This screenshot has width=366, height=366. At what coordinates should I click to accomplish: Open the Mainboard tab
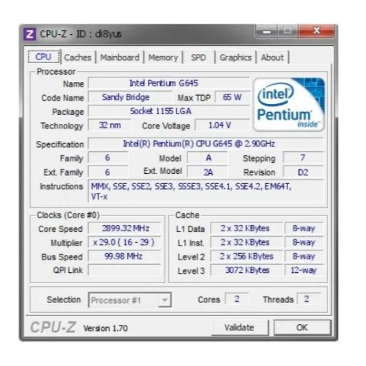pyautogui.click(x=120, y=57)
